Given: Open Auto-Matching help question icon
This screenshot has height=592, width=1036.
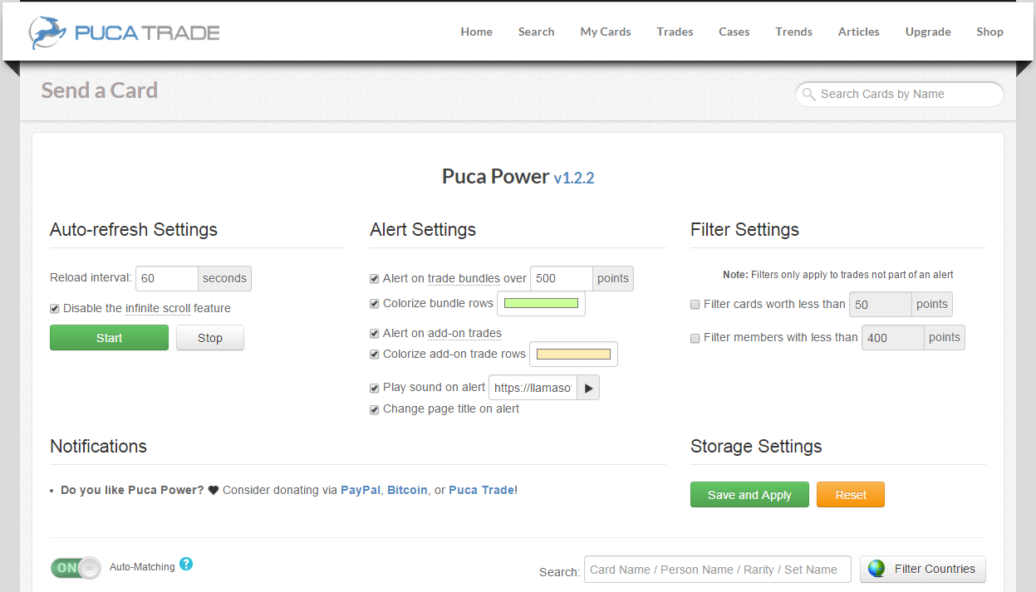Looking at the screenshot, I should click(186, 565).
